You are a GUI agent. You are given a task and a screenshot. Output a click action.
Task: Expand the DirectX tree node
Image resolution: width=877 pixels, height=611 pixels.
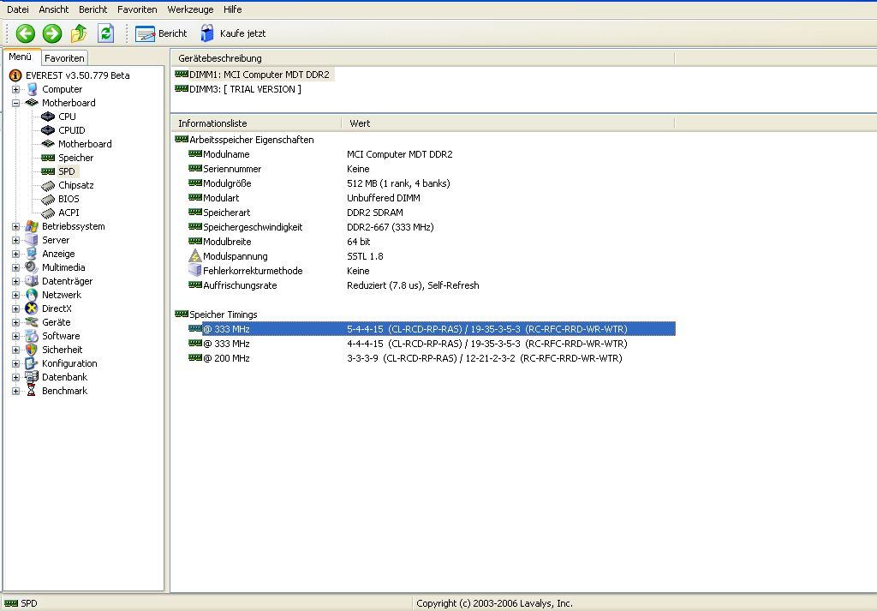pos(15,308)
